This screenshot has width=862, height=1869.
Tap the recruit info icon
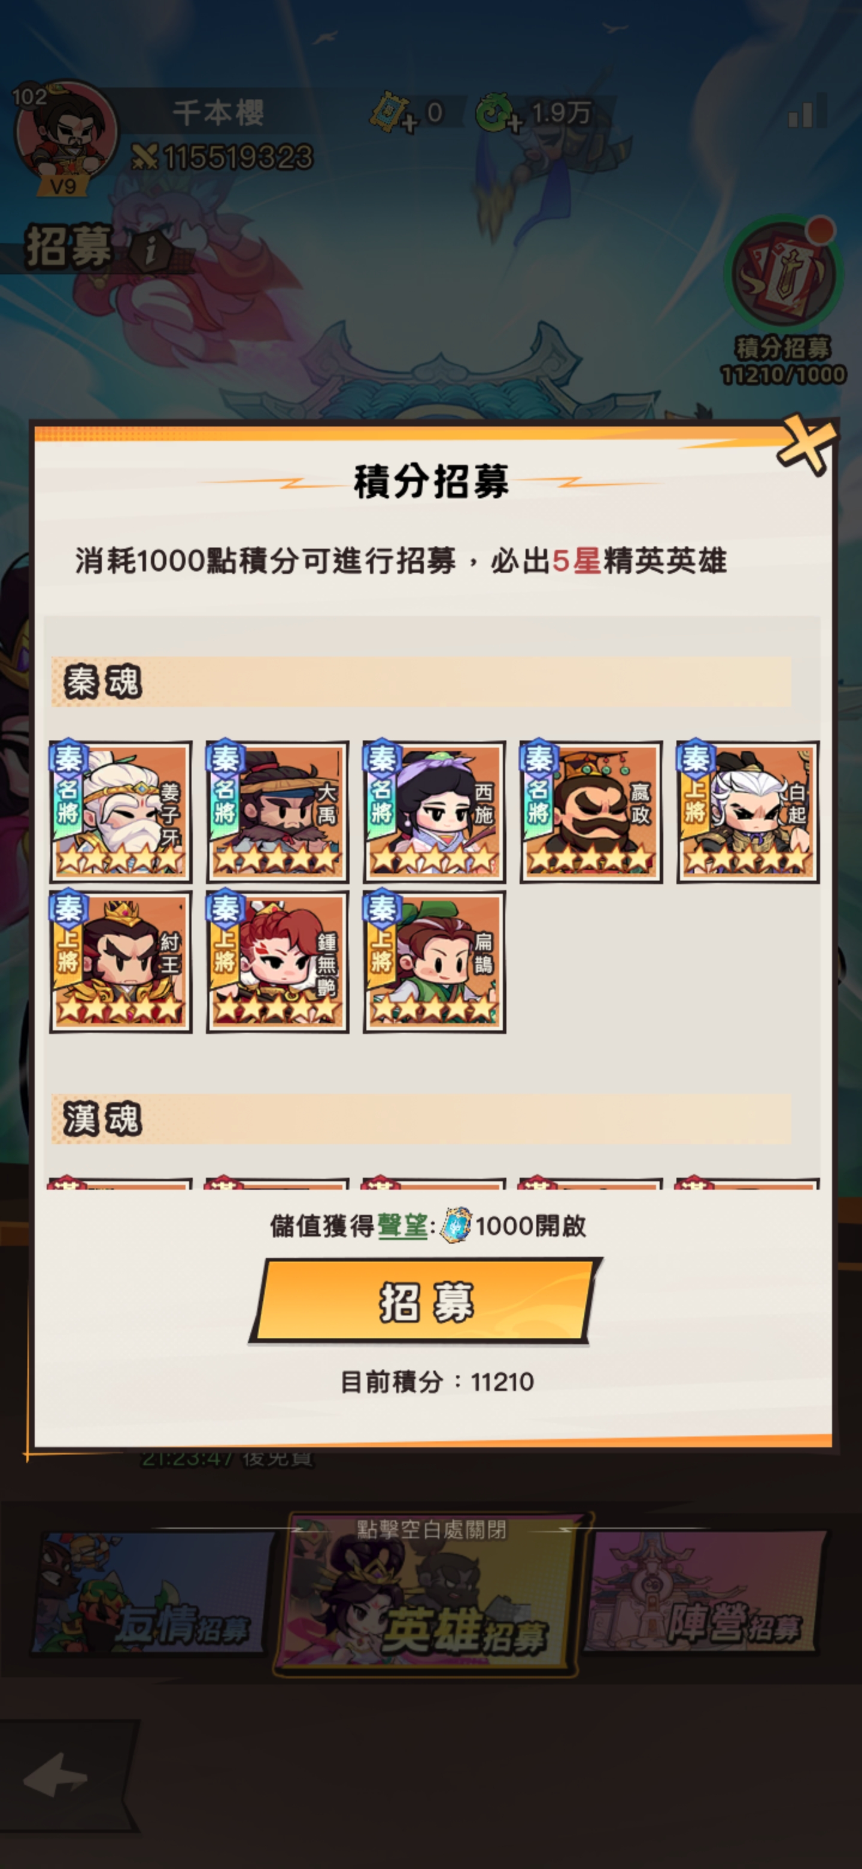(150, 251)
